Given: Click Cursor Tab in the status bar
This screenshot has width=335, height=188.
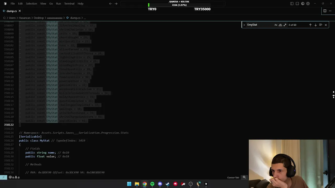Looking at the screenshot, I should point(233,178).
